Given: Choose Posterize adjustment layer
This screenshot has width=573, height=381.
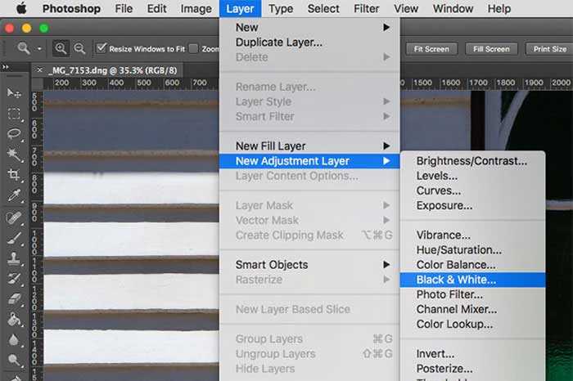Looking at the screenshot, I should (472, 369).
